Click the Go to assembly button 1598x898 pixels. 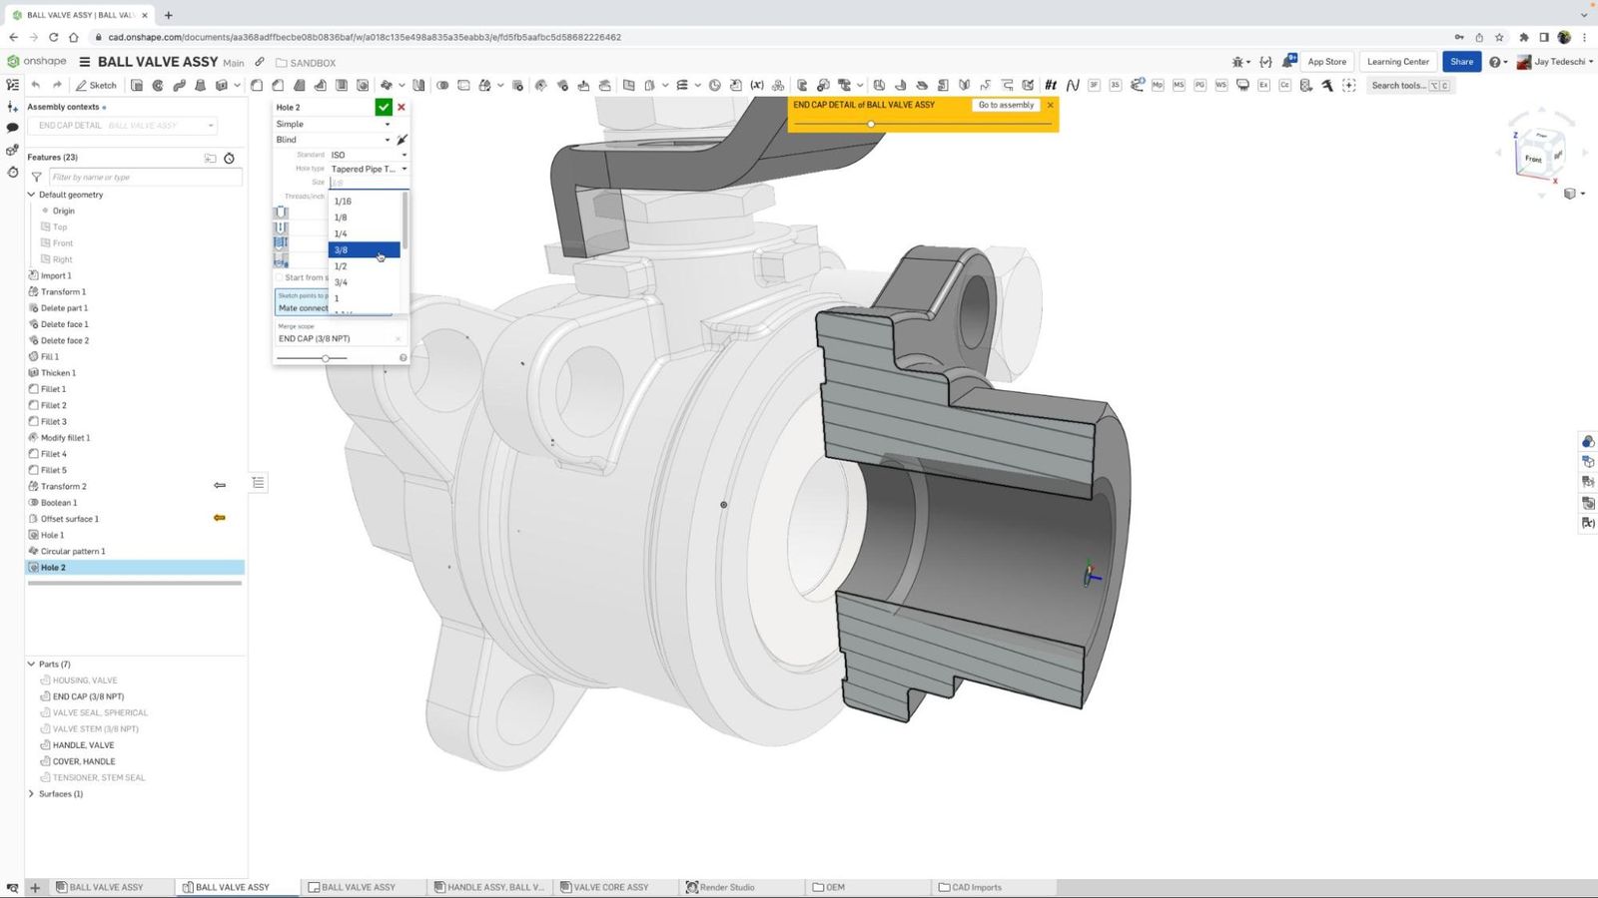[1006, 105]
